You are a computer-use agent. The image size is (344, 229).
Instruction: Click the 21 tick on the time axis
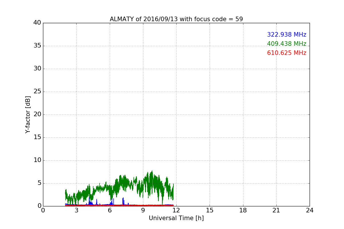(276, 210)
